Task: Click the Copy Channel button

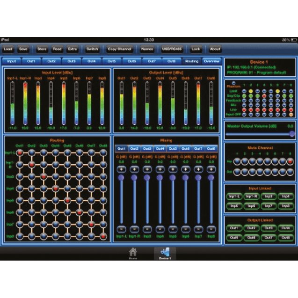Action: (119, 49)
